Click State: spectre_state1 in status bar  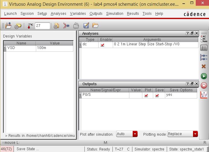pos(186,149)
